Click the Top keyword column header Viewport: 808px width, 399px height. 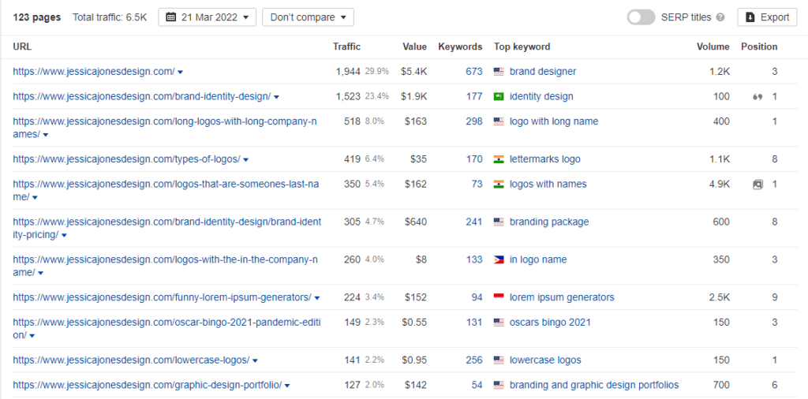[522, 47]
